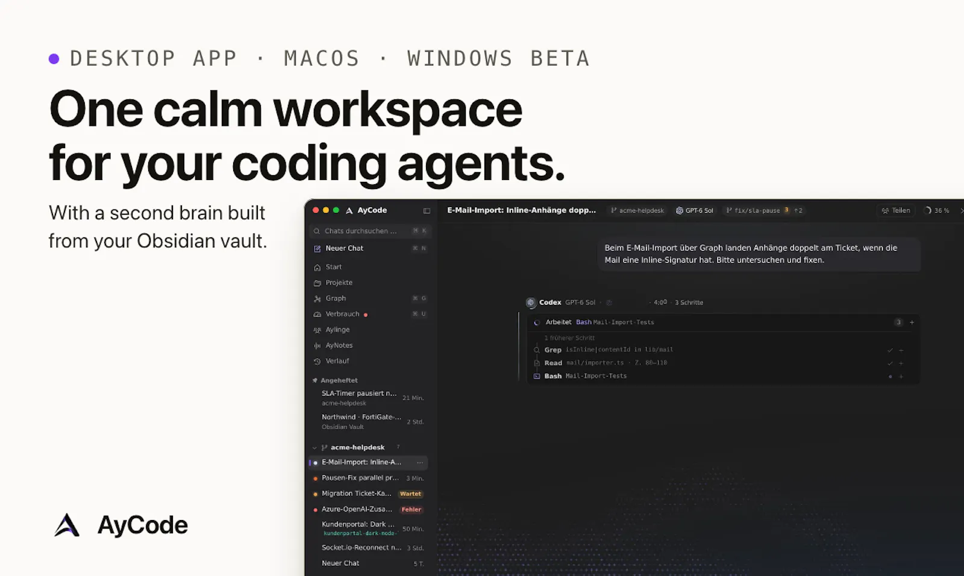Click the Teilen share button

click(x=896, y=211)
